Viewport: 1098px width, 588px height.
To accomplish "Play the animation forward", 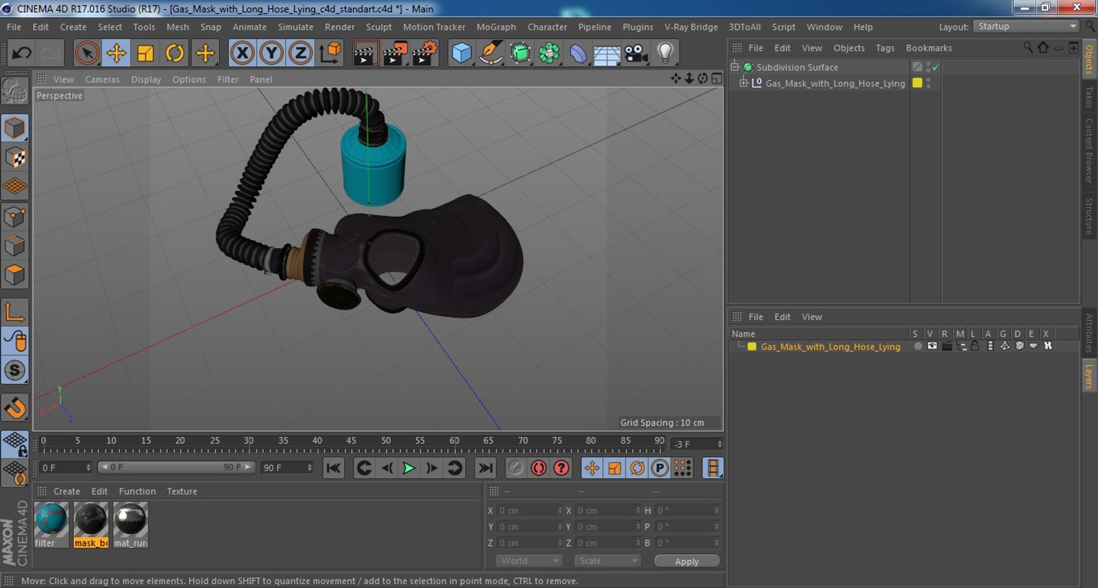I will [409, 468].
